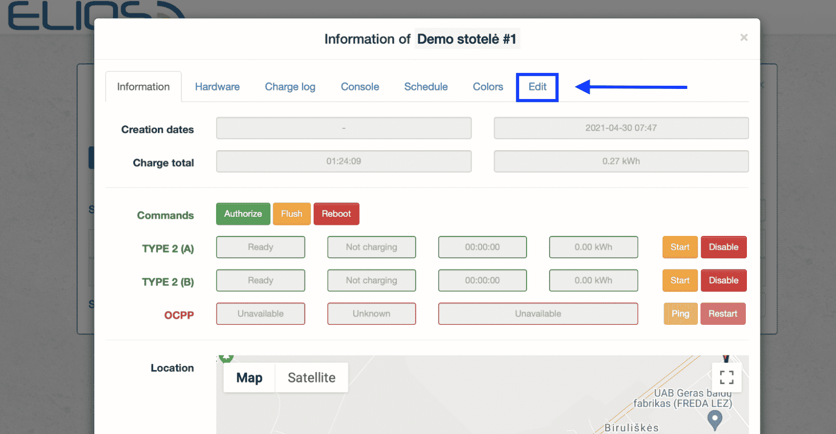Viewport: 836px width, 434px height.
Task: Click the TYPE 2 (A) label
Action: (x=168, y=249)
